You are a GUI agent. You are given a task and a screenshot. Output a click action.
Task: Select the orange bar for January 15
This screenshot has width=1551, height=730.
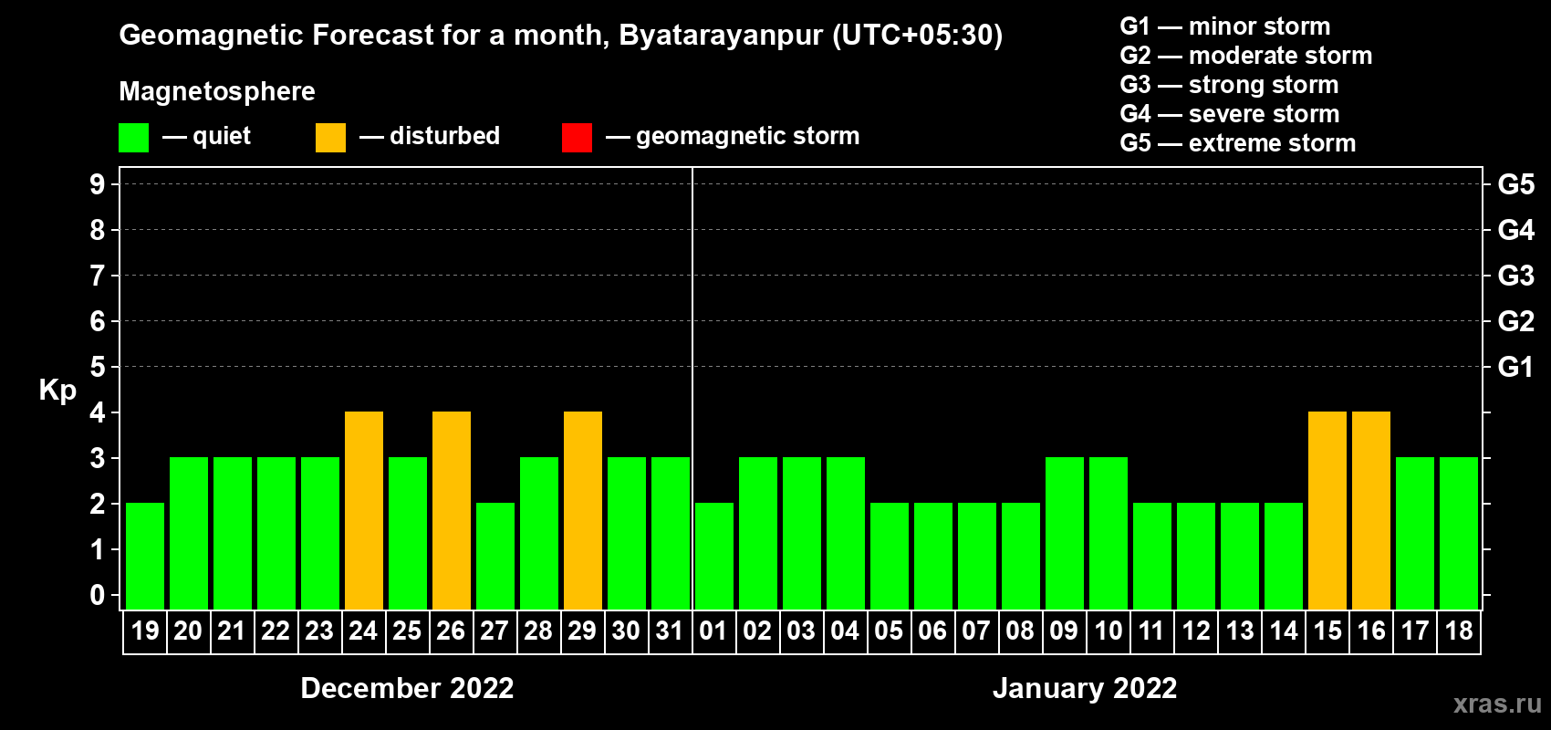point(1327,510)
